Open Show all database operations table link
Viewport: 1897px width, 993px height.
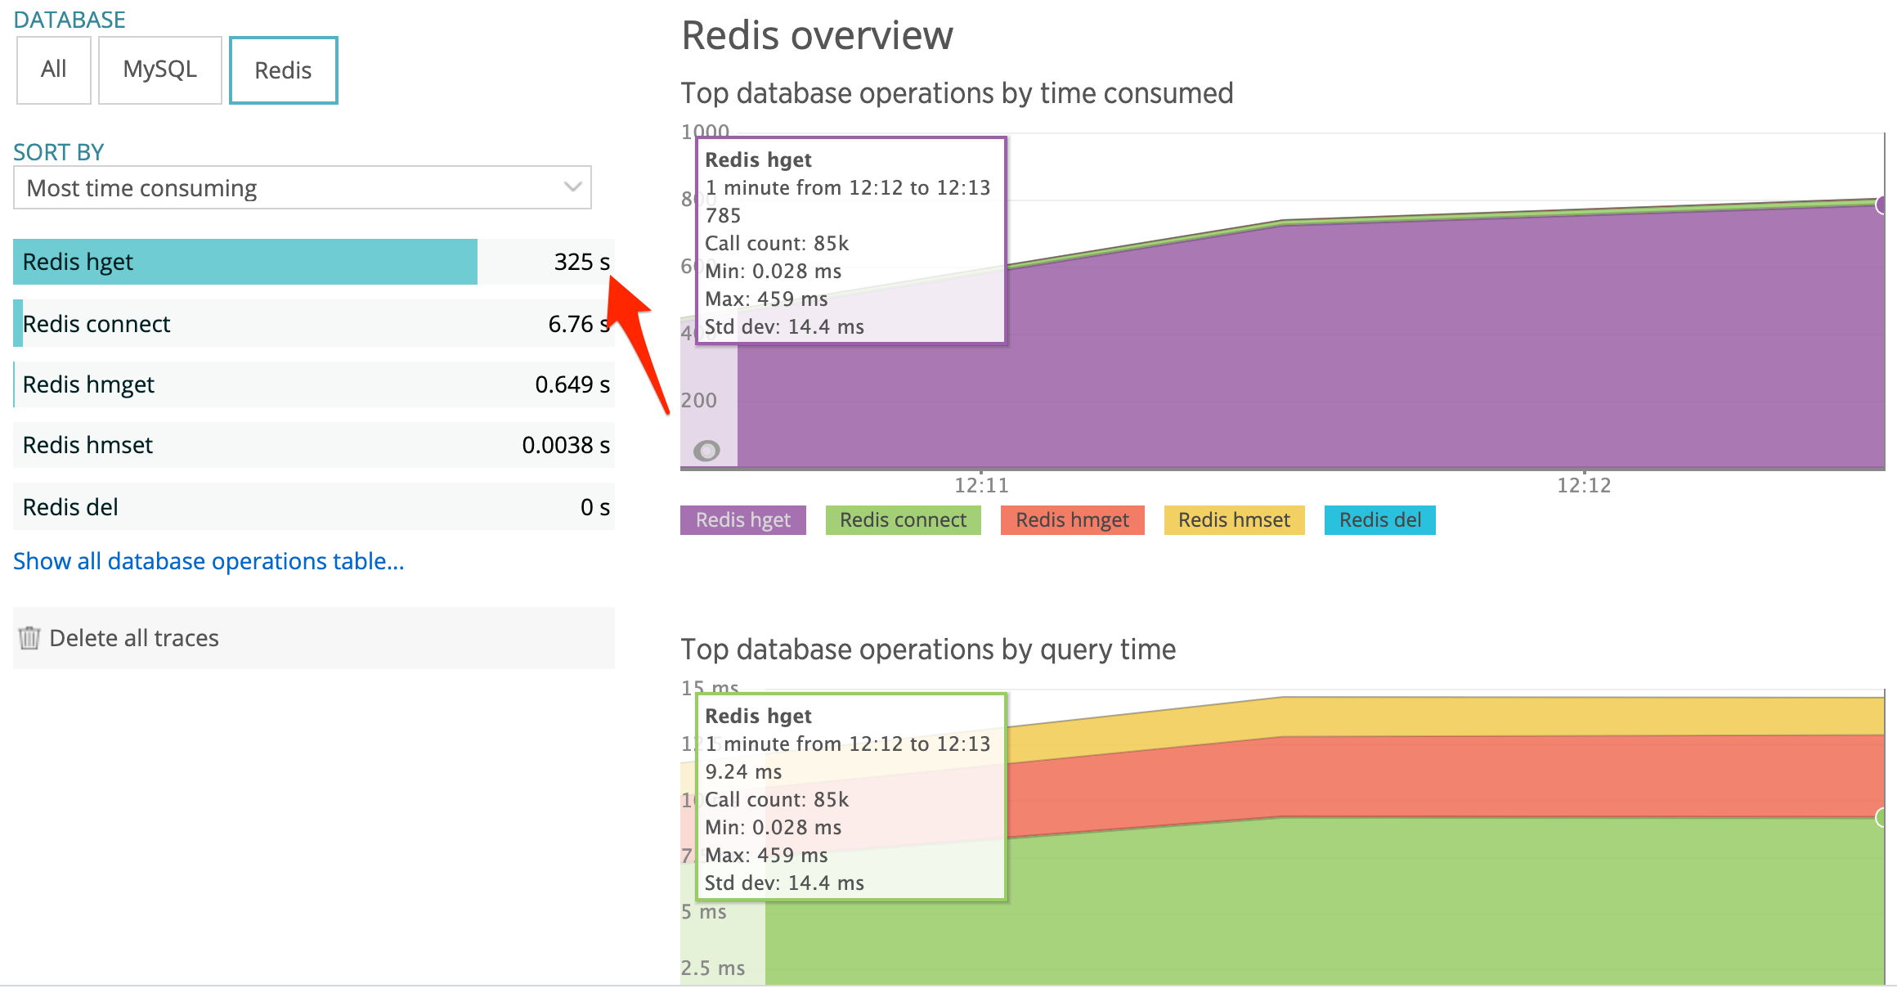pos(209,561)
